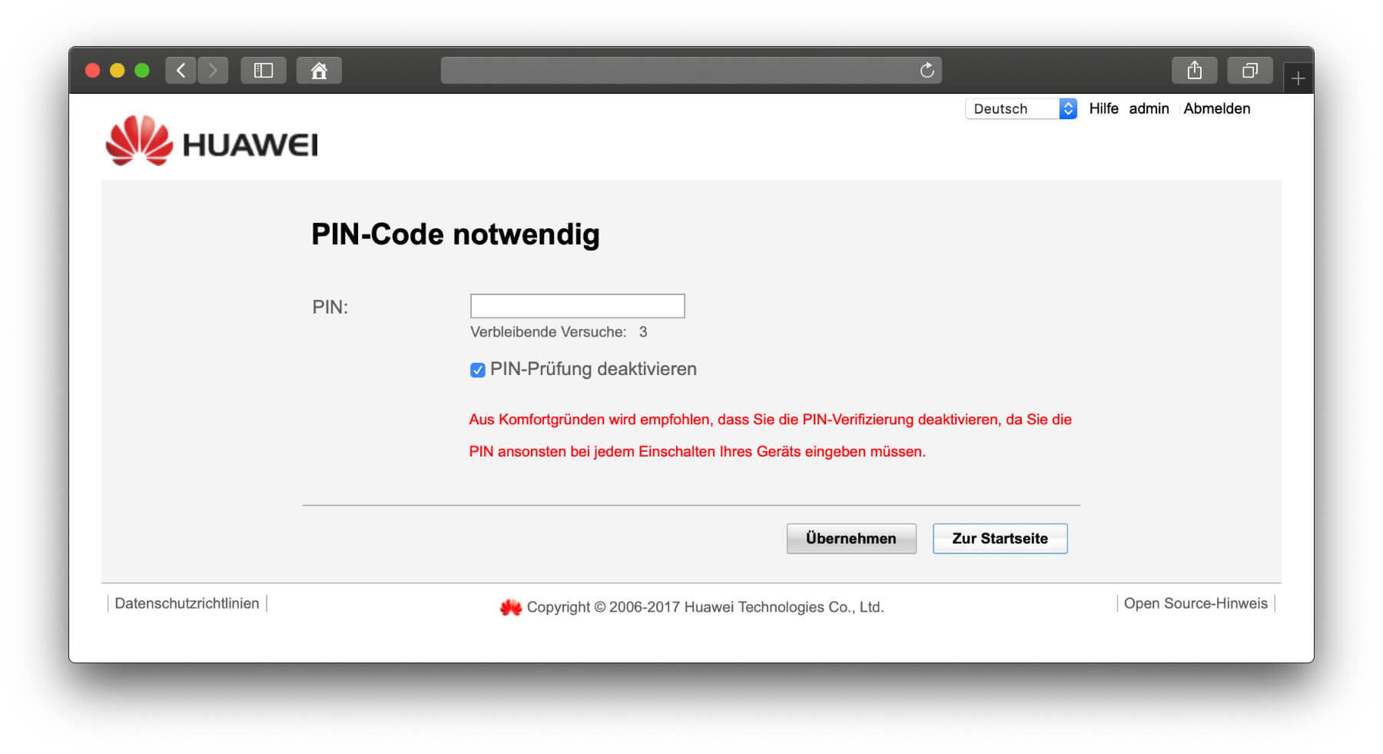Click the PIN-Code notwendig heading

[x=456, y=234]
